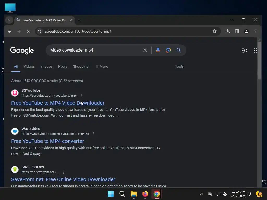
Task: Open 'Free YouTube to MP4 converter' link
Action: tap(47, 141)
